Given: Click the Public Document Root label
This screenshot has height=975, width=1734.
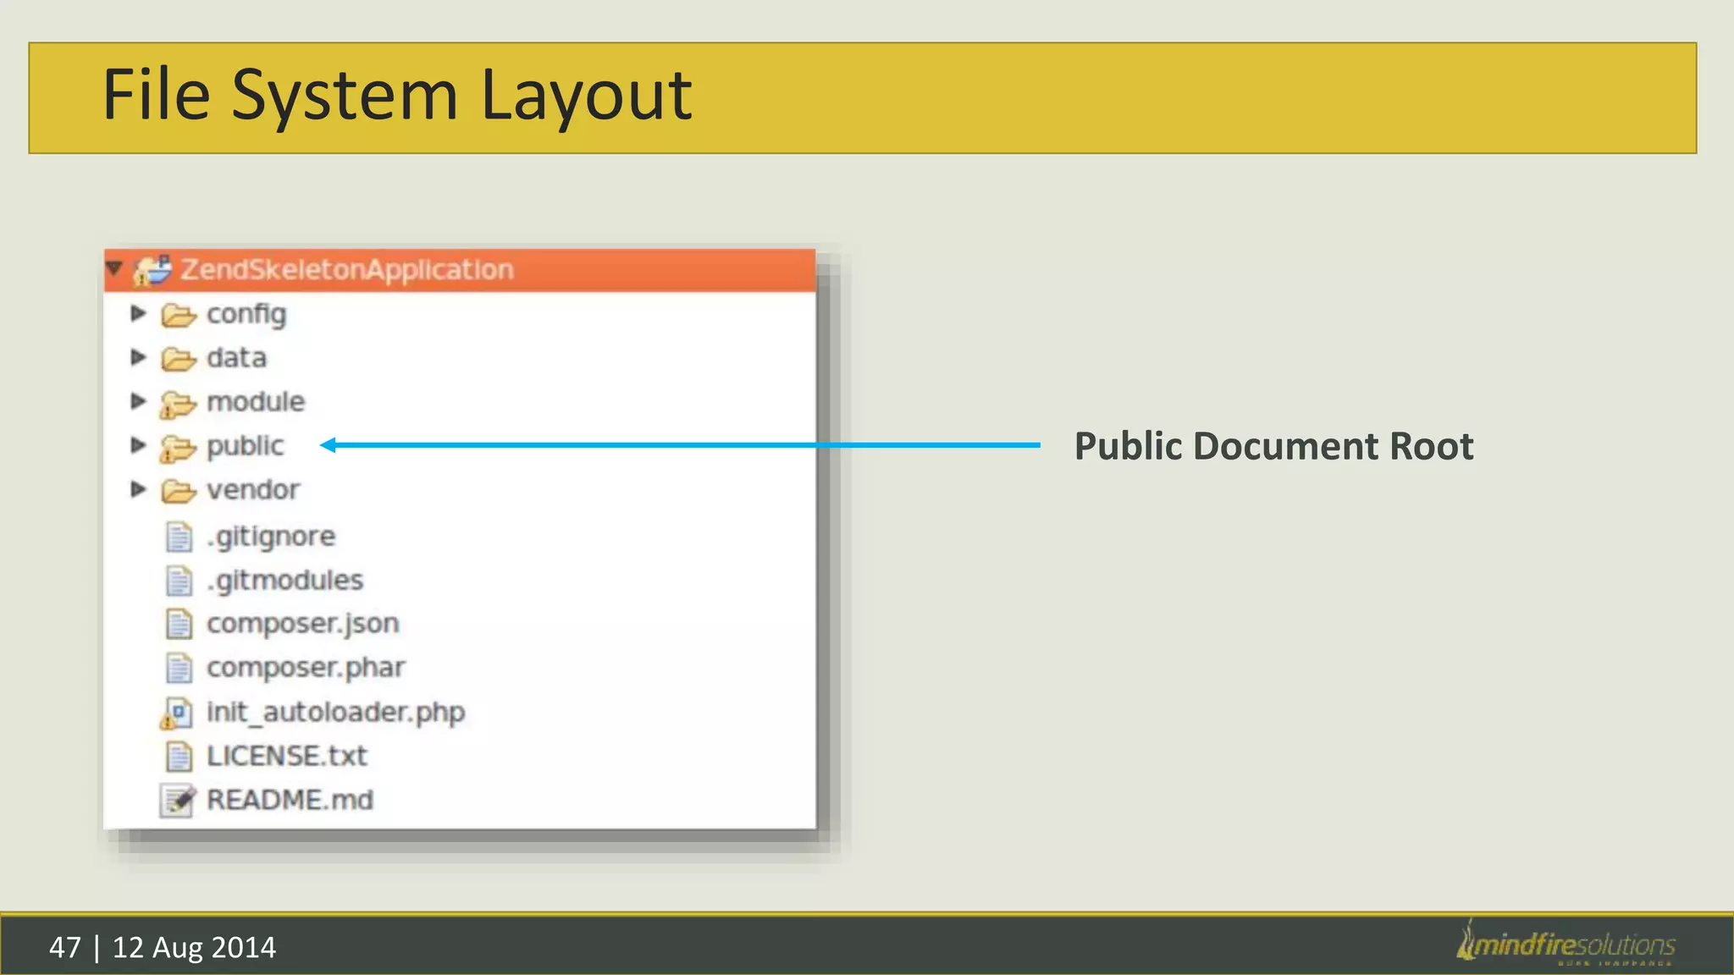Looking at the screenshot, I should pos(1274,446).
